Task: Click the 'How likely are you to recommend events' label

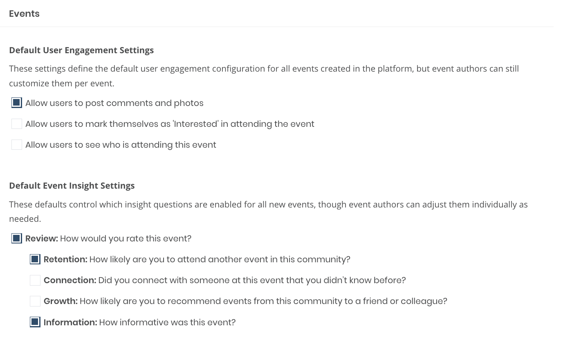Action: 263,302
